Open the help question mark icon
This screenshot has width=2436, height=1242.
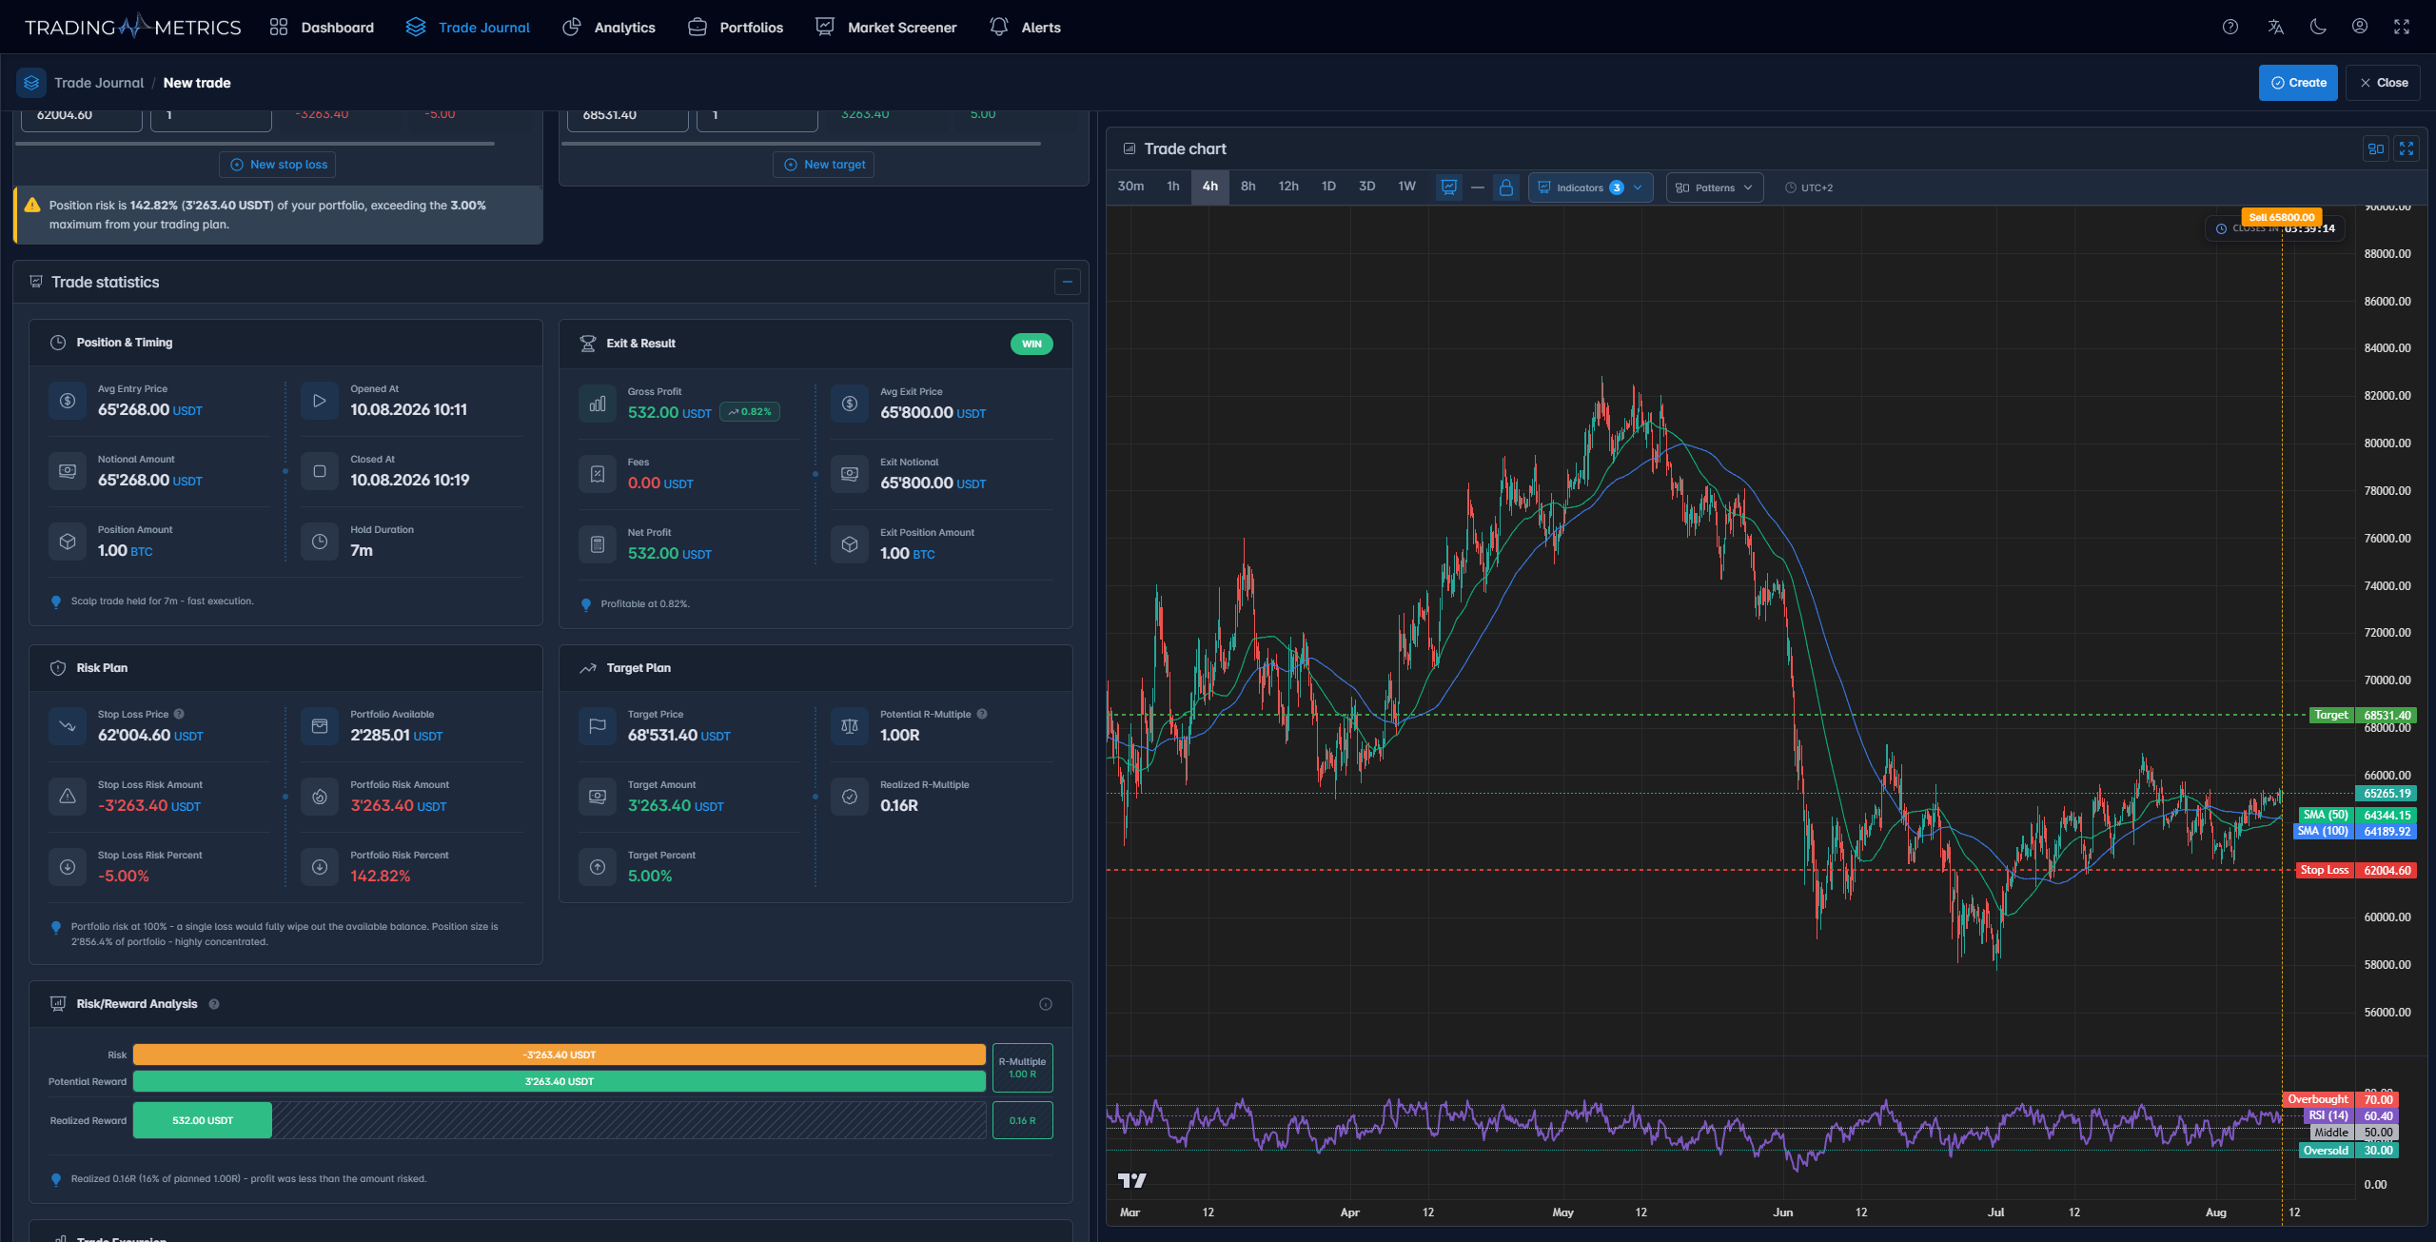(2230, 27)
